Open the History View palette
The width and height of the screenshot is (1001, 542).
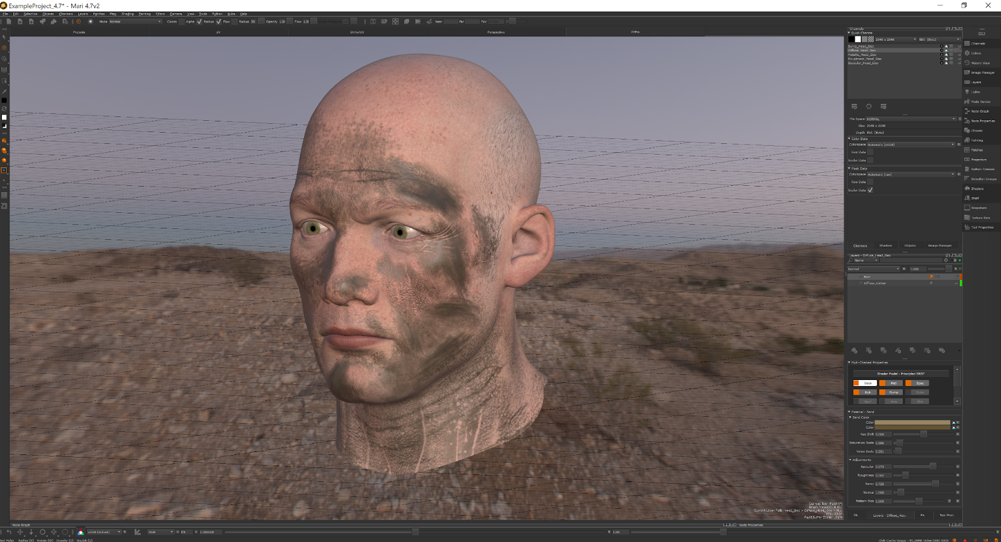point(980,63)
